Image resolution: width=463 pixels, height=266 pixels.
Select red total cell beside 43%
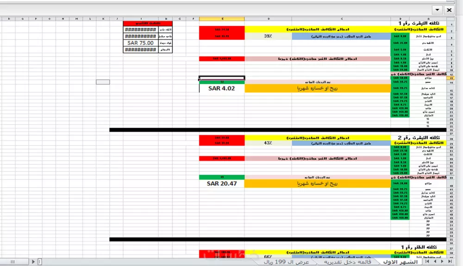tap(222, 143)
